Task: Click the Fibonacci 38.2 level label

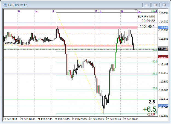Action: coord(155,73)
